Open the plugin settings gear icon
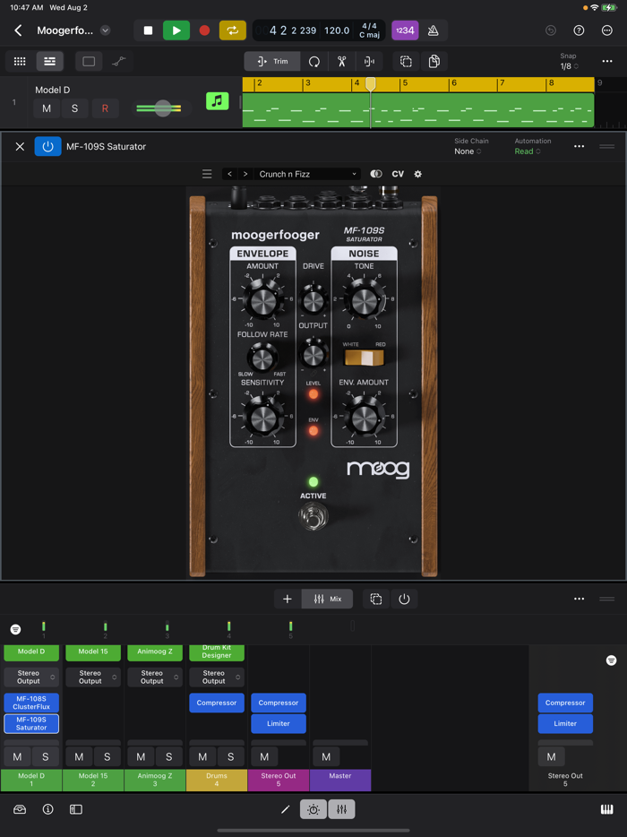 (417, 174)
